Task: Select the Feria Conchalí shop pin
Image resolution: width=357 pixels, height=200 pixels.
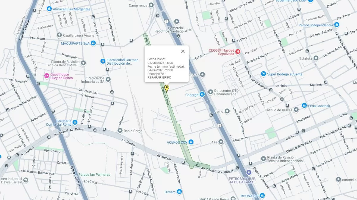Action: click(x=304, y=105)
